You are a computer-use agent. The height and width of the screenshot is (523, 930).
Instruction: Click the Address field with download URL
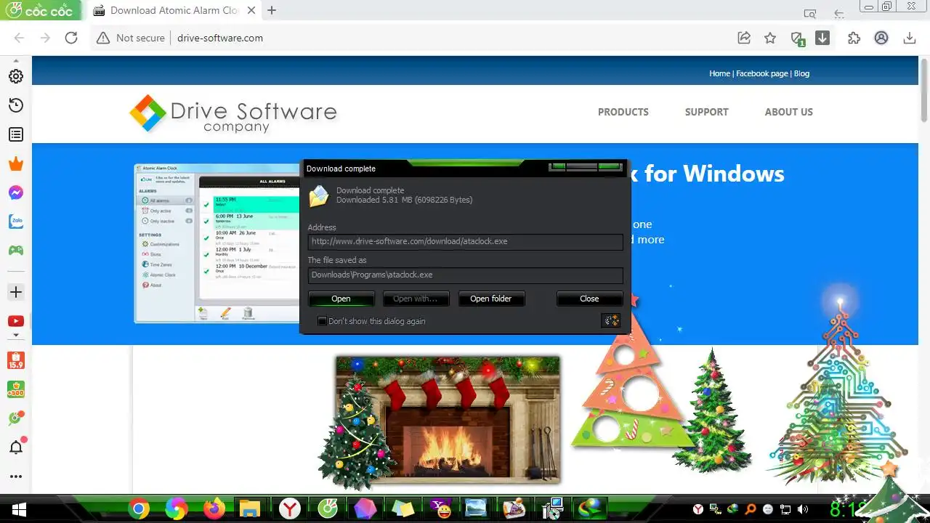pyautogui.click(x=465, y=241)
